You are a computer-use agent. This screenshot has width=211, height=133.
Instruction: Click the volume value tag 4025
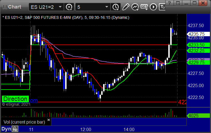[x=198, y=116]
